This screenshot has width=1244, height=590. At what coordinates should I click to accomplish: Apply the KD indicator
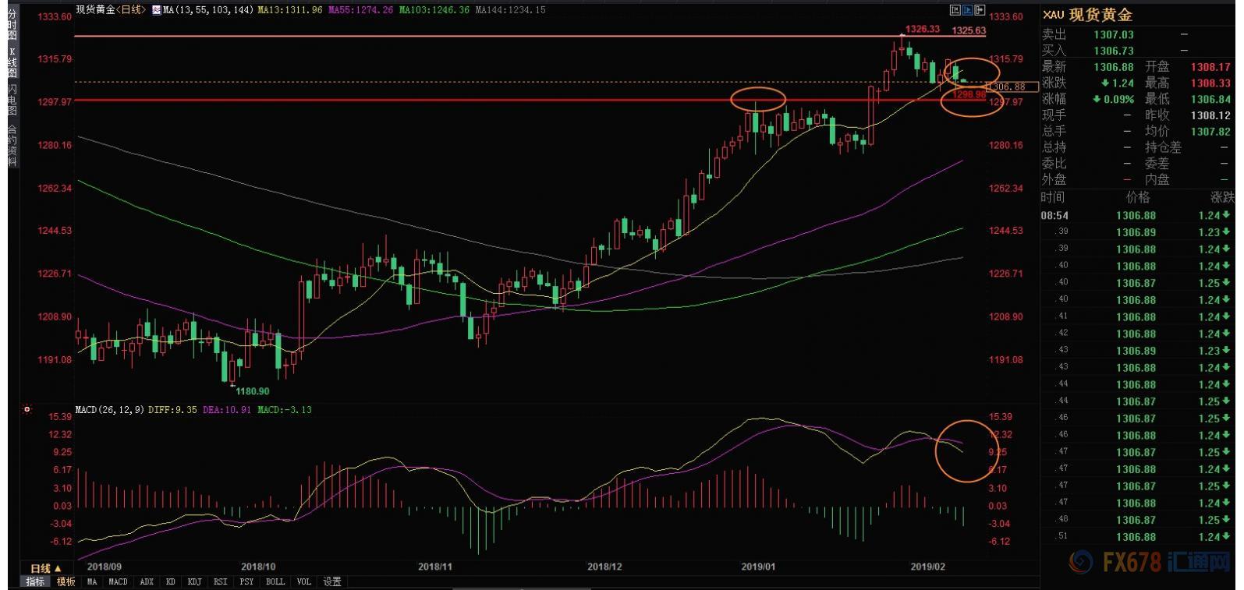(x=170, y=582)
